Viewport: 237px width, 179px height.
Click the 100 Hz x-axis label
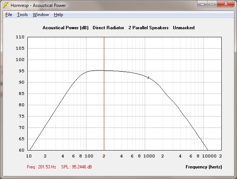[89, 156]
